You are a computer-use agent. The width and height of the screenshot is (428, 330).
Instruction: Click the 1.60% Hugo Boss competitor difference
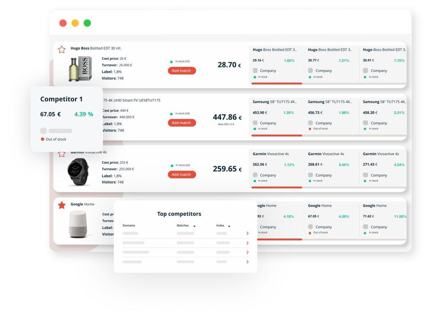289,61
